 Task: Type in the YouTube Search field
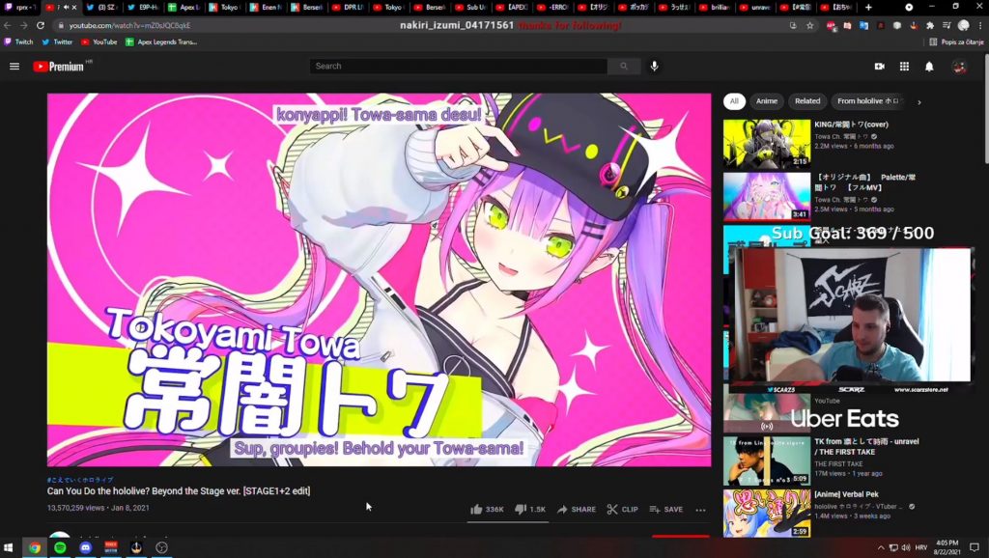(459, 67)
